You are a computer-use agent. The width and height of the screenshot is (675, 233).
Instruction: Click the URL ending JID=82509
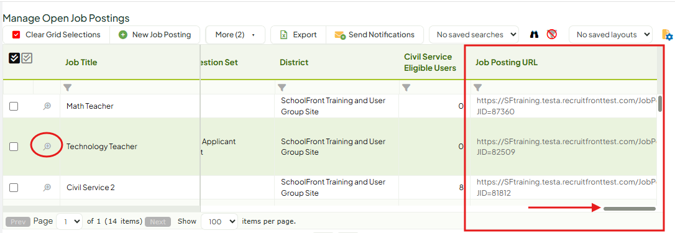click(567, 147)
